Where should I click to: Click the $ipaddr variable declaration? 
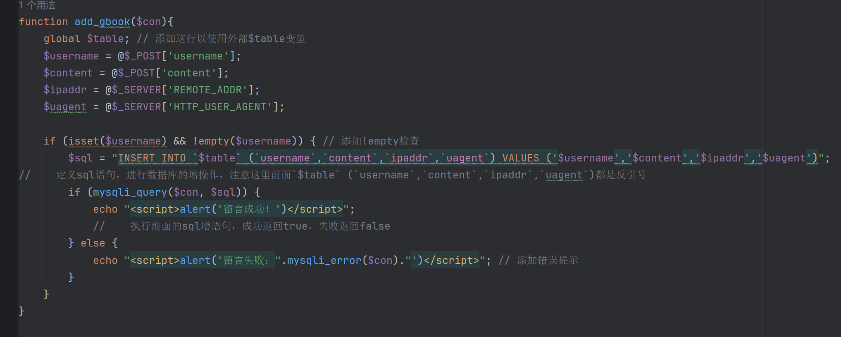(65, 90)
